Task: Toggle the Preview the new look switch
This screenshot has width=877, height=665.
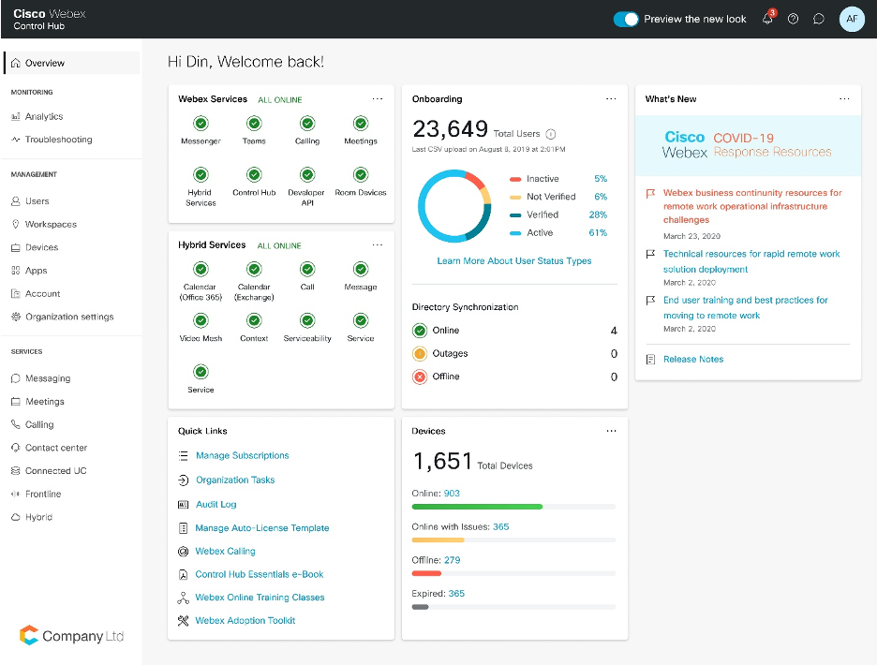Action: click(625, 19)
